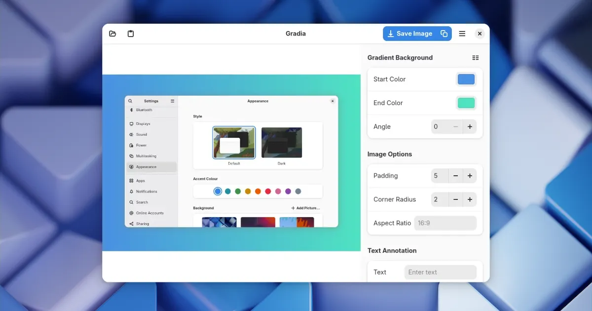
Task: Pick the Start Color blue swatch
Action: 466,79
